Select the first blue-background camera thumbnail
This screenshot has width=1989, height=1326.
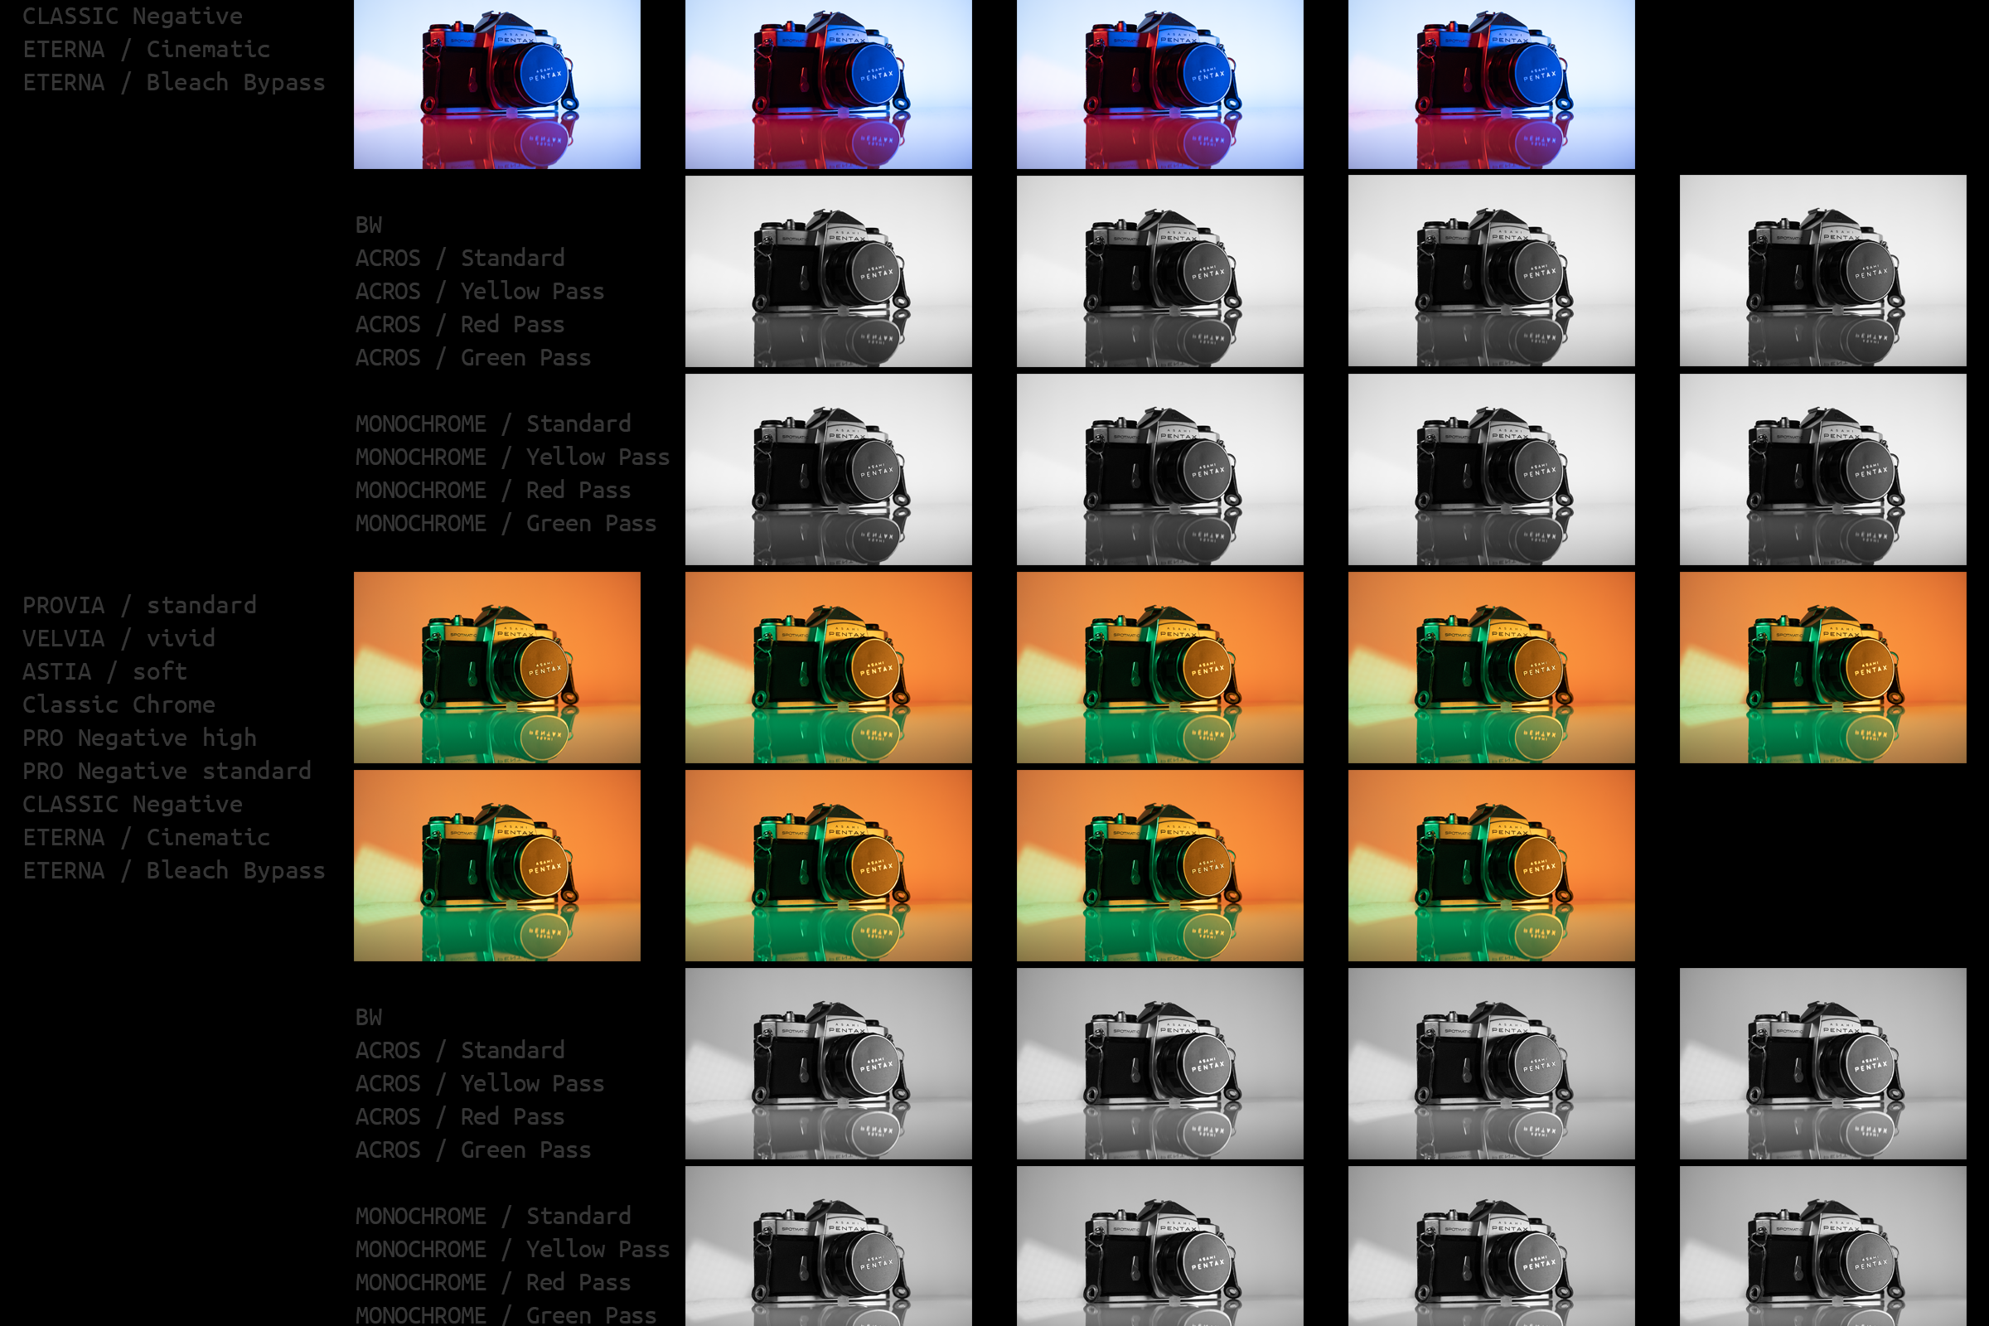(x=497, y=85)
